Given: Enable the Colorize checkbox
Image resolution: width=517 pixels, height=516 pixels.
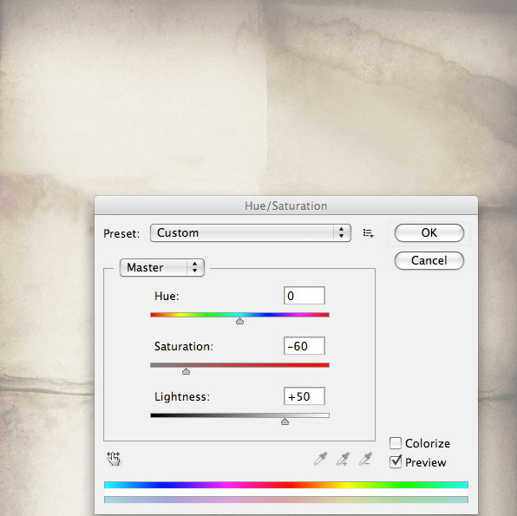Looking at the screenshot, I should coord(396,443).
